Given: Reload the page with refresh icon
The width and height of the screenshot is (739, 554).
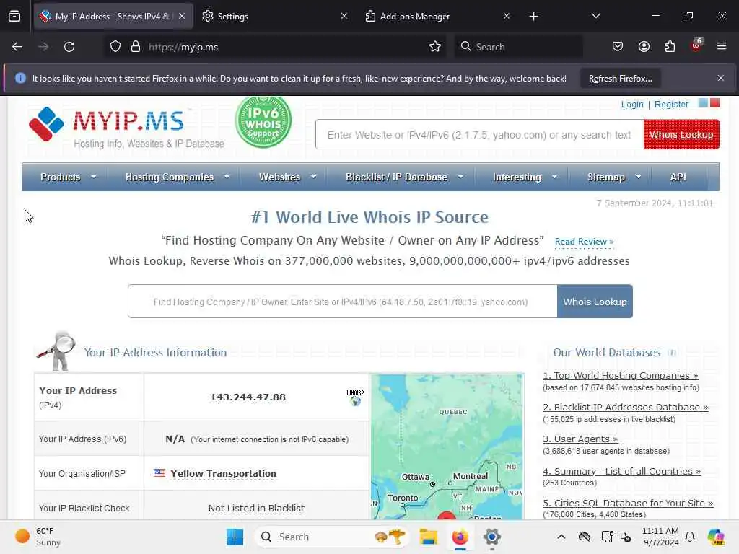Looking at the screenshot, I should coord(69,47).
